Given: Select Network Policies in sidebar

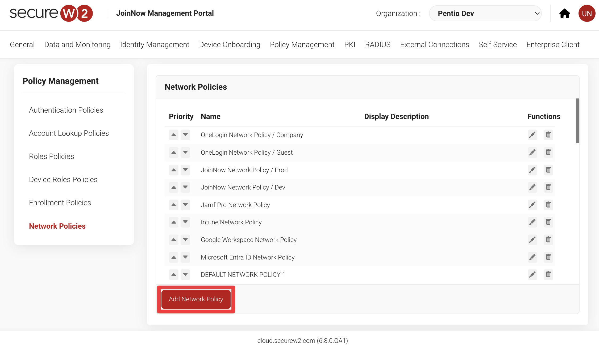Looking at the screenshot, I should click(57, 226).
